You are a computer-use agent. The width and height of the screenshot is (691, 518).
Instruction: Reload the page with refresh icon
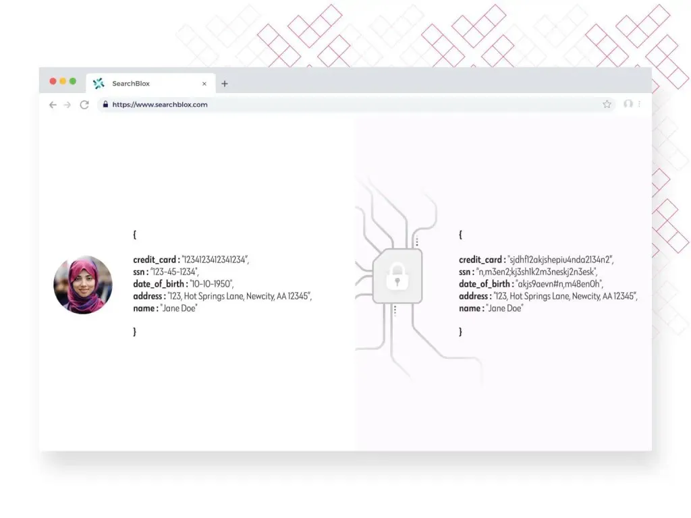[84, 105]
